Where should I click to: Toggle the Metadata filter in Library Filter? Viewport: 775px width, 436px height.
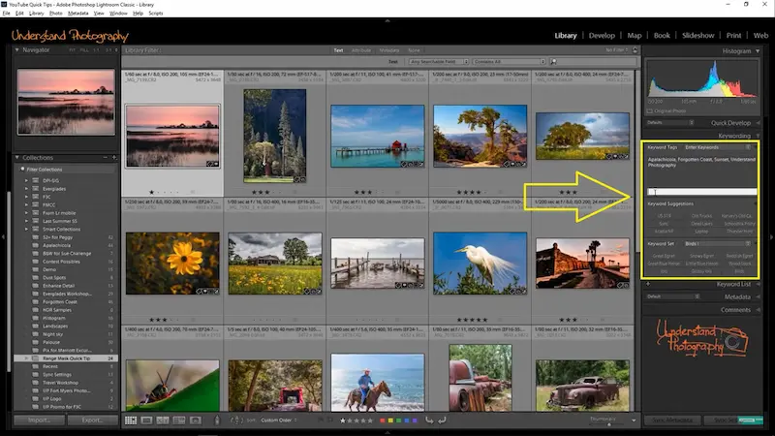click(x=388, y=49)
